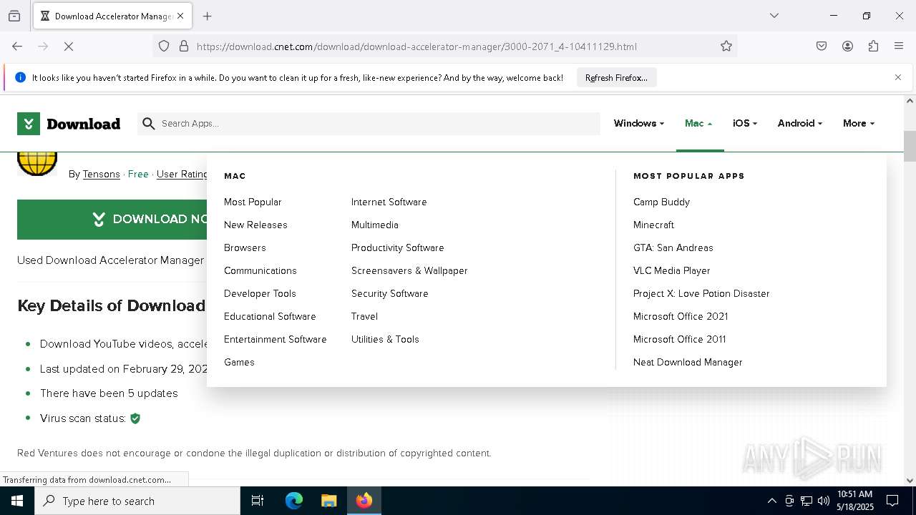Select Games category
Screen dimensions: 916x515
point(239,362)
